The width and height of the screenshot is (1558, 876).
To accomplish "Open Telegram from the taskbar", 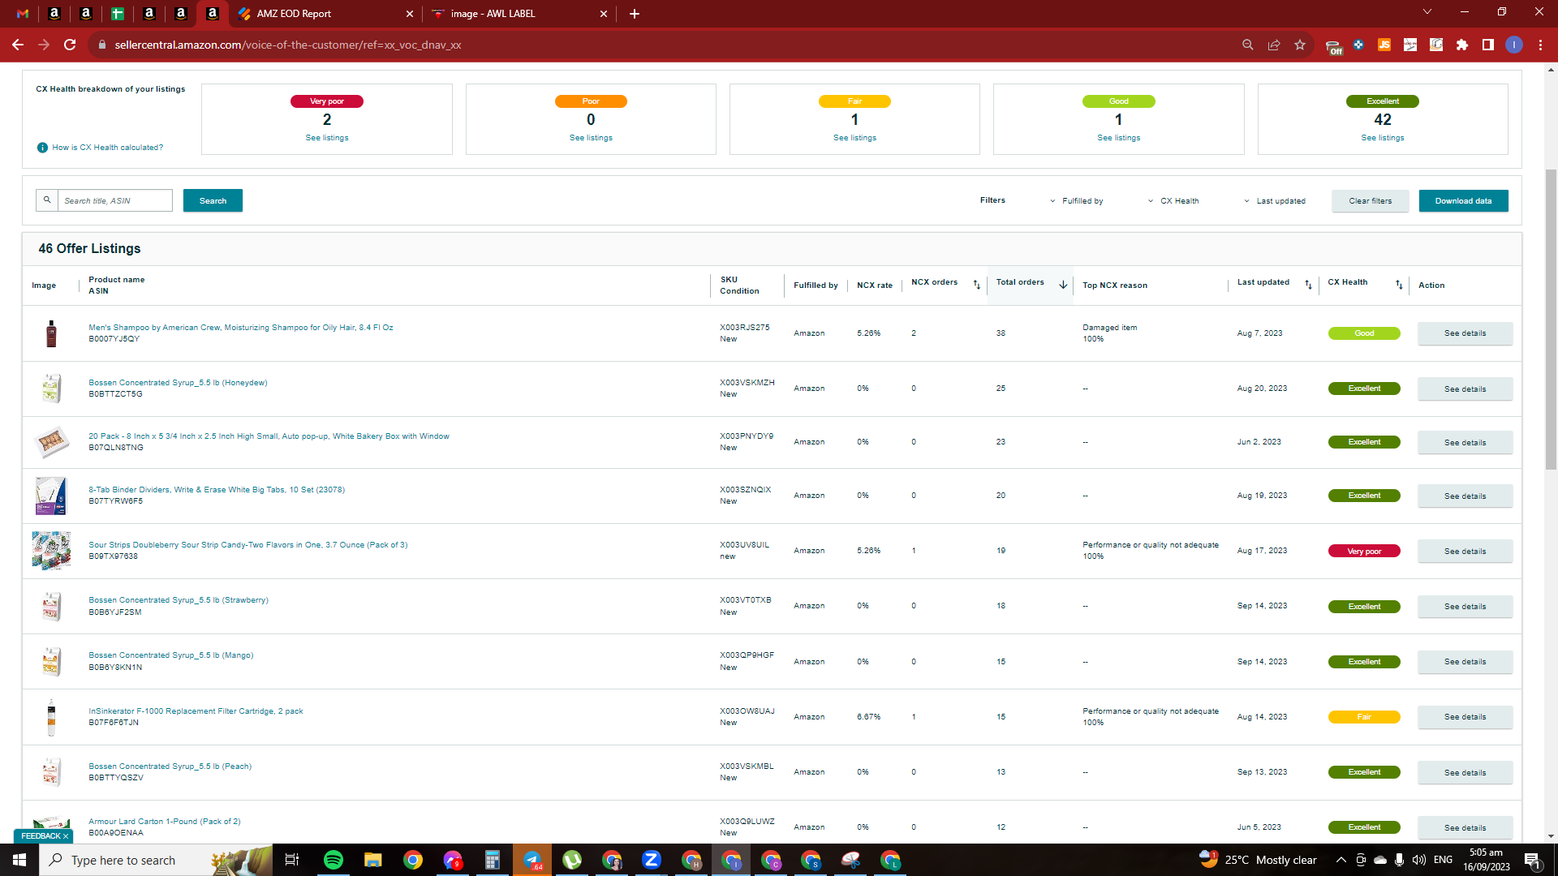I will (x=532, y=860).
